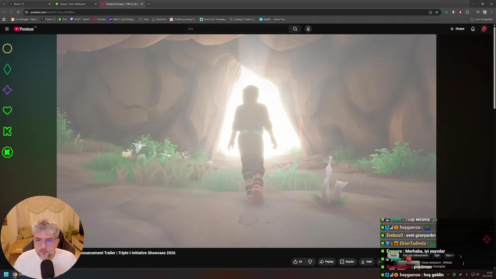Open the Chrome three-dot menu
The height and width of the screenshot is (279, 496).
tap(491, 12)
